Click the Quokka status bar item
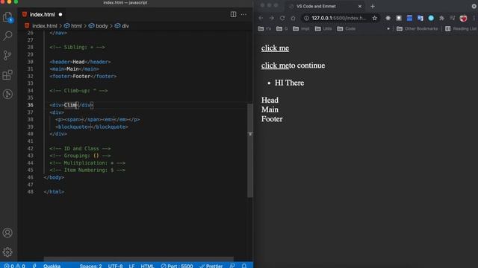The width and height of the screenshot is (478, 268). click(52, 266)
